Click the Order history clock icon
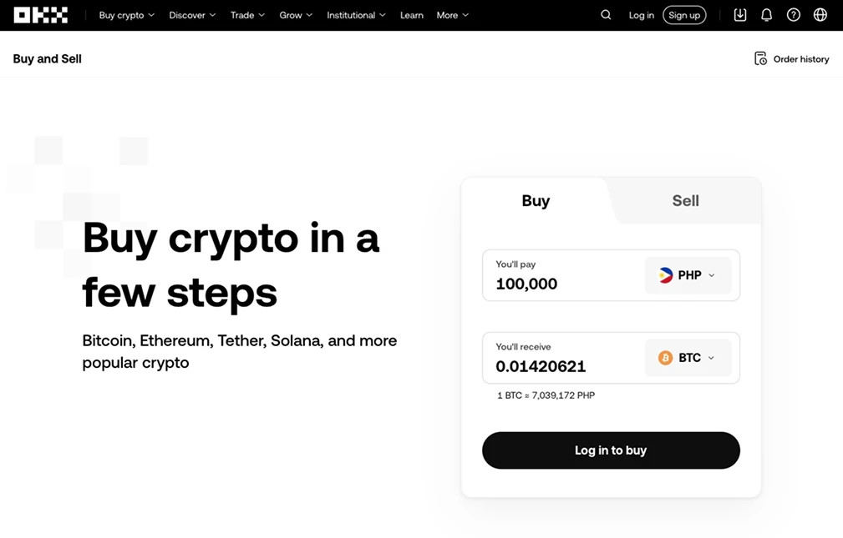The width and height of the screenshot is (843, 538). (x=760, y=58)
